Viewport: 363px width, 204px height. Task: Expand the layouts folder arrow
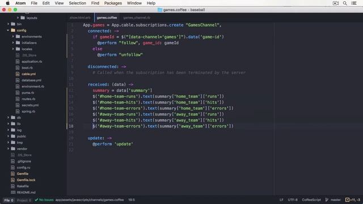click(x=18, y=18)
